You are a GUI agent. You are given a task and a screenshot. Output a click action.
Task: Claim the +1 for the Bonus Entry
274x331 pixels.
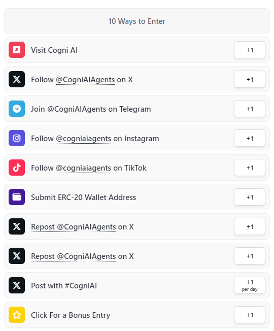click(x=250, y=315)
